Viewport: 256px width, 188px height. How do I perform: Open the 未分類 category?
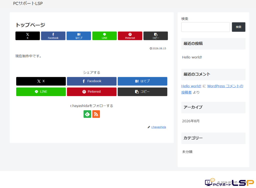pyautogui.click(x=187, y=152)
